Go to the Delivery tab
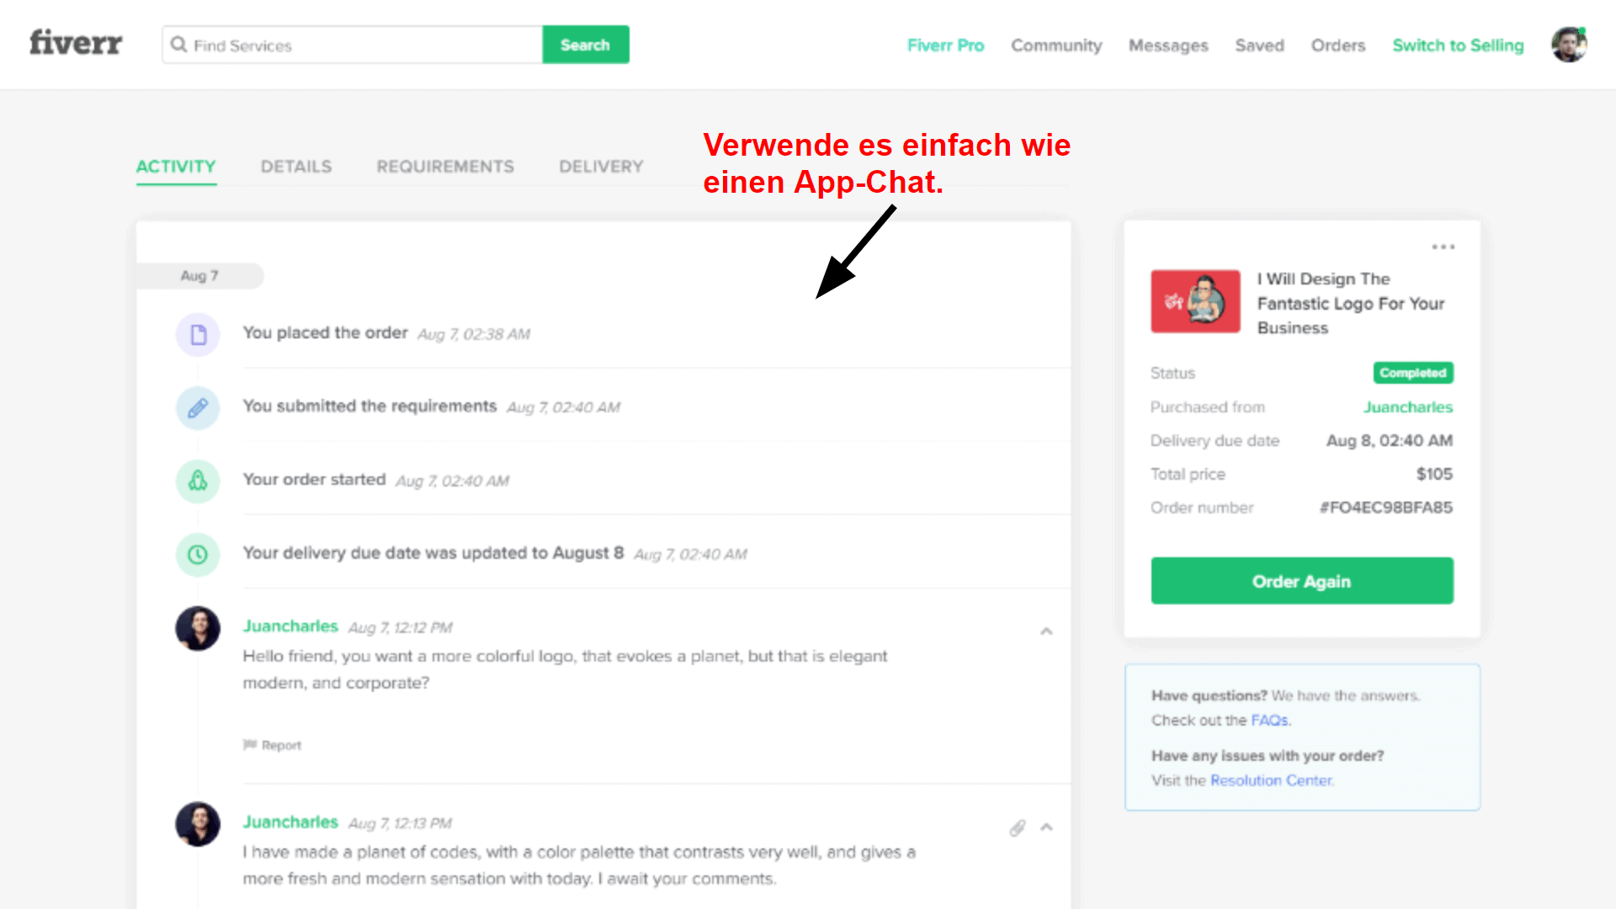Image resolution: width=1616 pixels, height=909 pixels. pyautogui.click(x=601, y=167)
